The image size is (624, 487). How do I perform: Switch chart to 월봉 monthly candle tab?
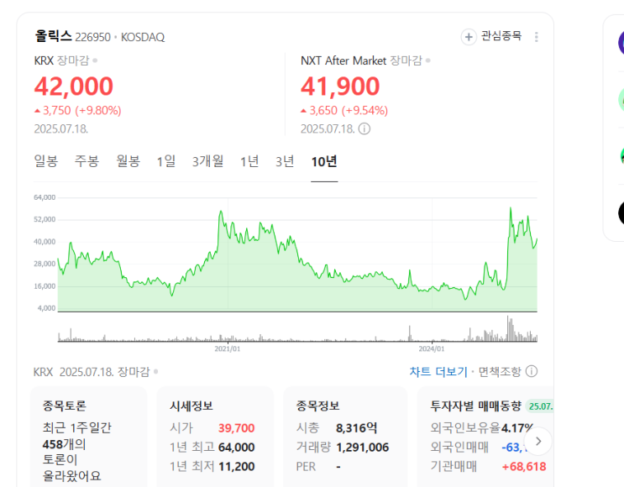click(x=128, y=161)
